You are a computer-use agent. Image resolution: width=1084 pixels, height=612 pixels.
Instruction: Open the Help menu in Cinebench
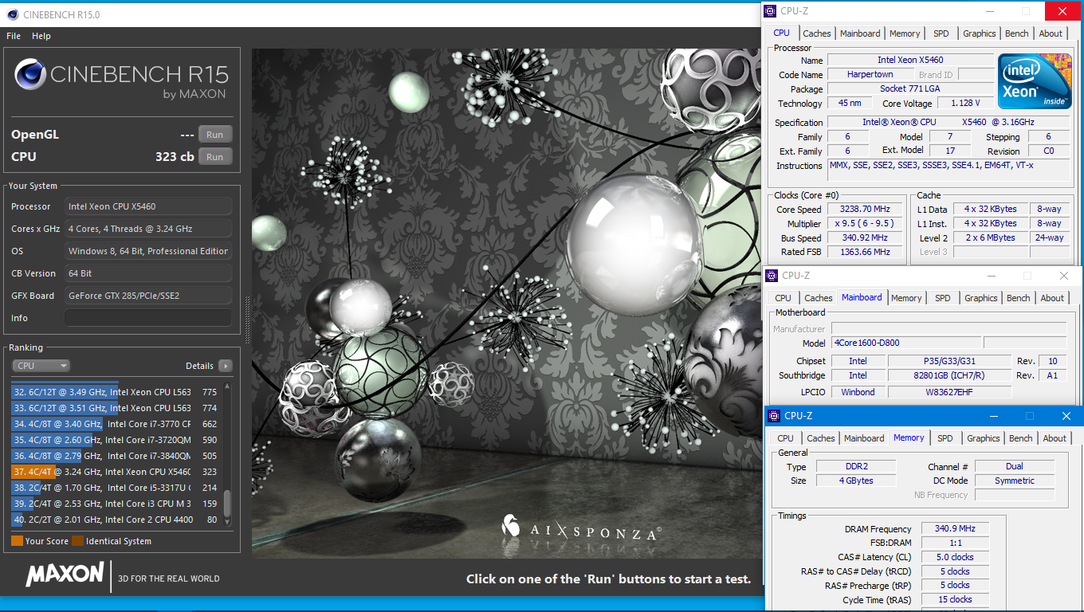tap(41, 36)
